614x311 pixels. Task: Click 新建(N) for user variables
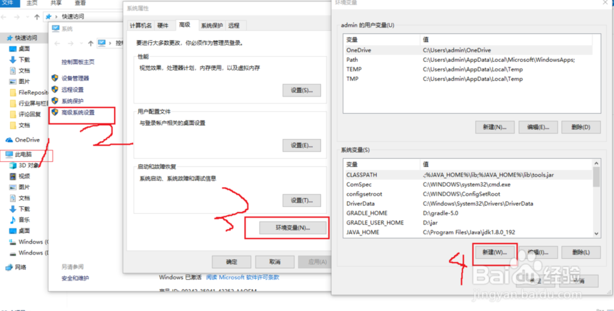(x=495, y=127)
